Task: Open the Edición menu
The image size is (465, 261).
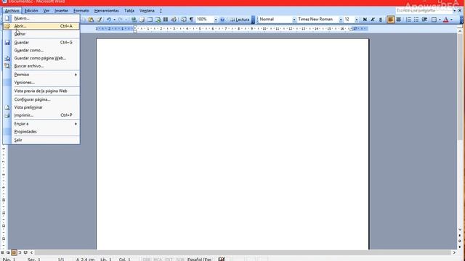Action: coord(31,11)
